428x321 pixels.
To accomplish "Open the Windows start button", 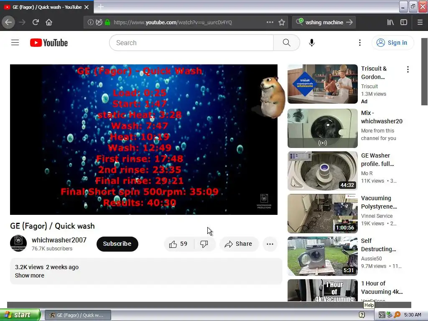I will tap(20, 315).
